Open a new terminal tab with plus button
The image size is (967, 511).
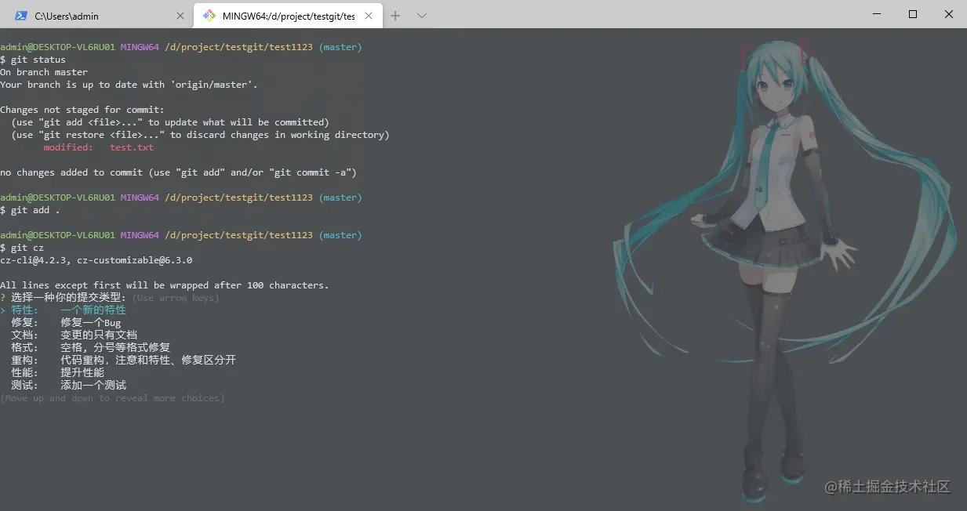click(x=395, y=16)
